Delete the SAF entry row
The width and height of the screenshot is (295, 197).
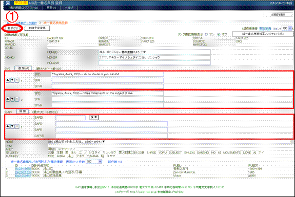pos(17,126)
